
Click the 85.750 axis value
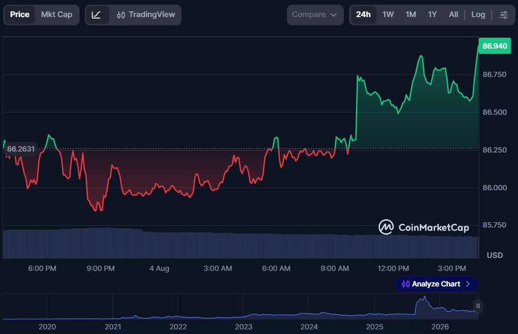pos(494,225)
